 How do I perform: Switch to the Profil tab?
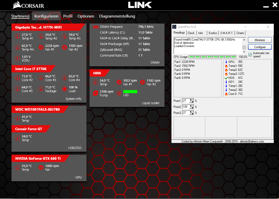click(68, 16)
